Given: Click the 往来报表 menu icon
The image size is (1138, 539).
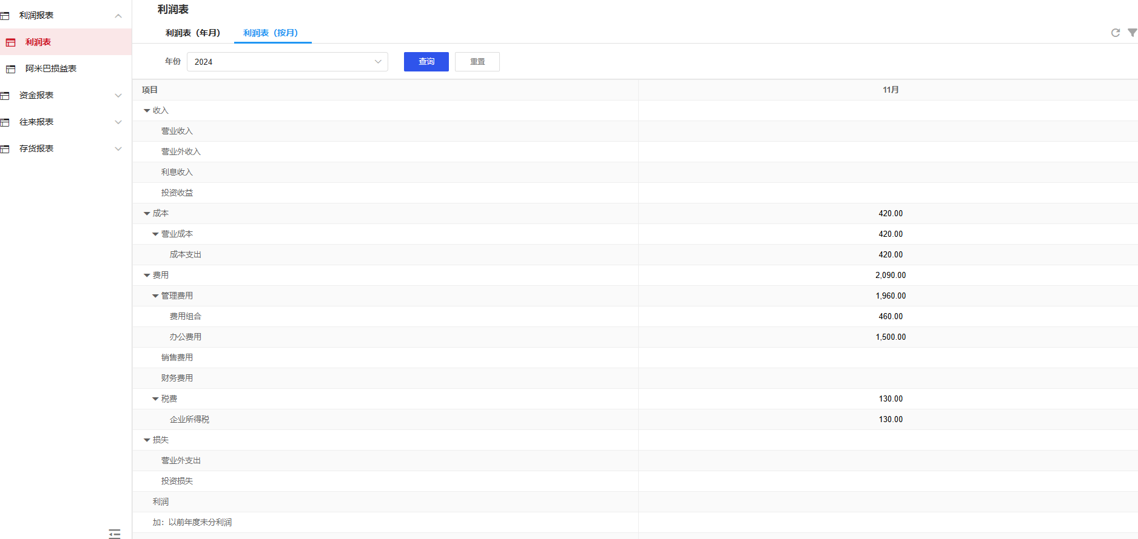Looking at the screenshot, I should [x=5, y=122].
